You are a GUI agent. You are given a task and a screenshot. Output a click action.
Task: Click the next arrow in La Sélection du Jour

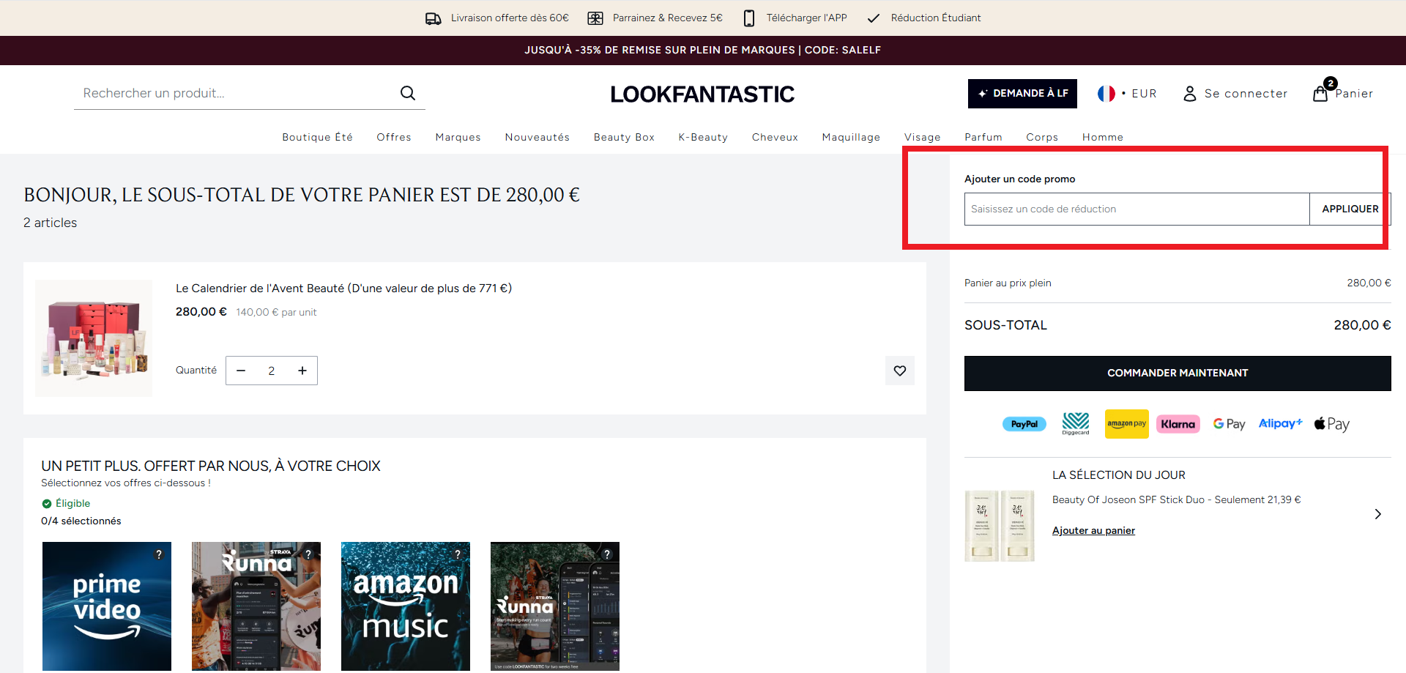1378,514
